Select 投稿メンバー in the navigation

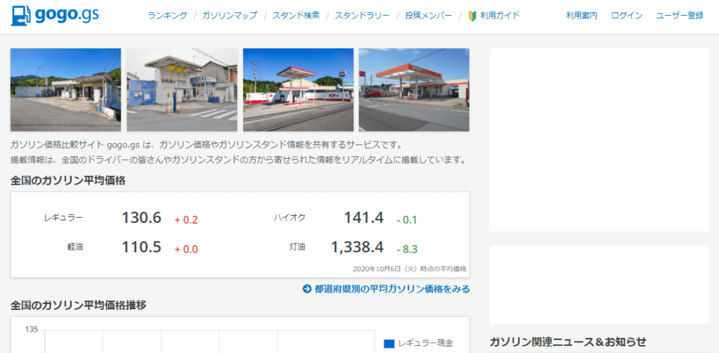pos(429,16)
